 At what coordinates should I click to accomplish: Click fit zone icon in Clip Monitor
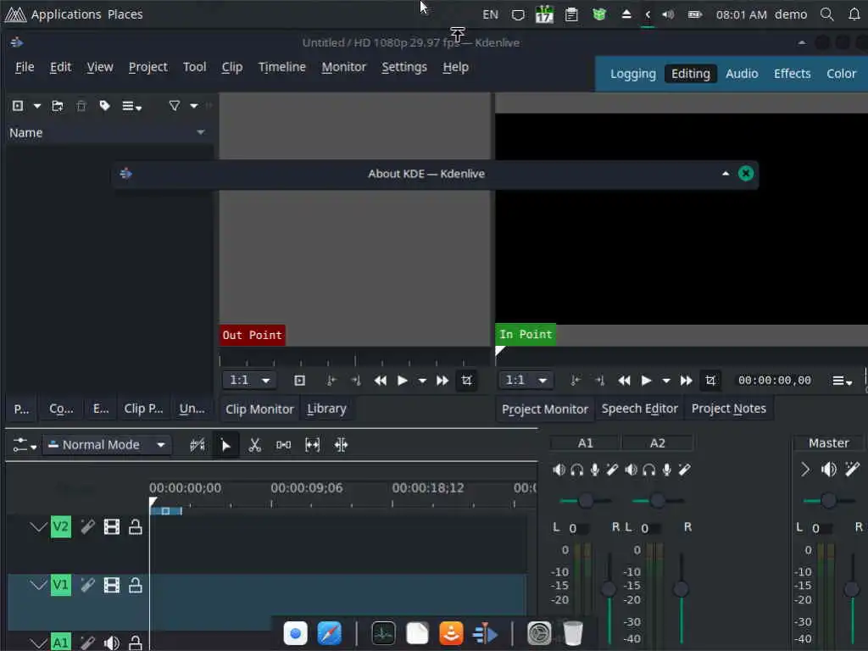point(299,381)
